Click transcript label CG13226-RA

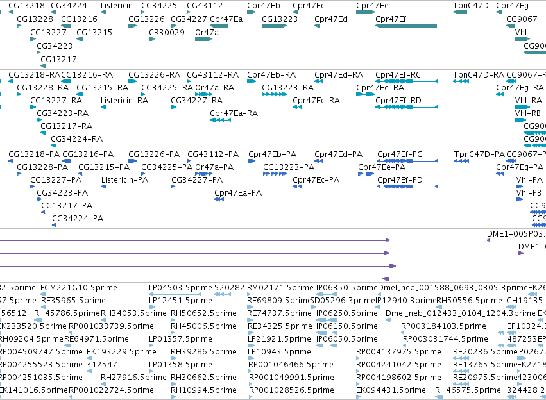click(155, 75)
